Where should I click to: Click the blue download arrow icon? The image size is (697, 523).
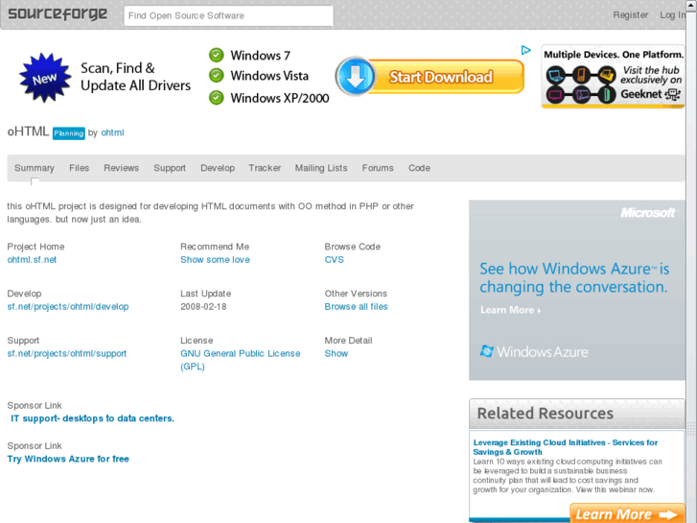coord(355,76)
